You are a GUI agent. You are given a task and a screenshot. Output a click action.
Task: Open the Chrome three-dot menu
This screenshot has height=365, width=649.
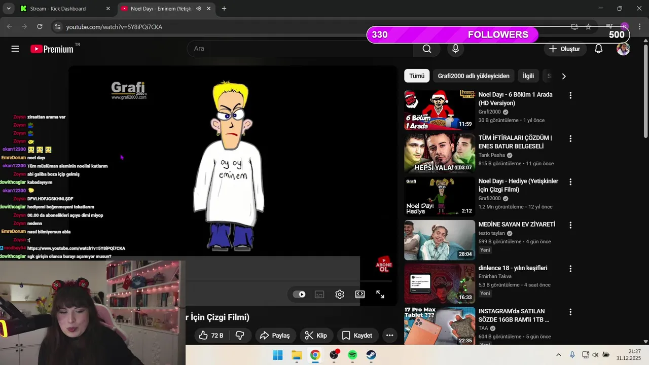(639, 26)
